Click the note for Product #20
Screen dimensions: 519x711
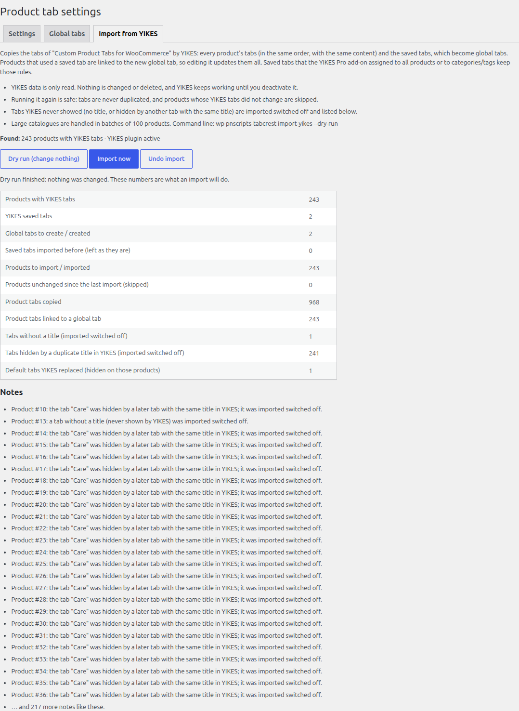(167, 505)
